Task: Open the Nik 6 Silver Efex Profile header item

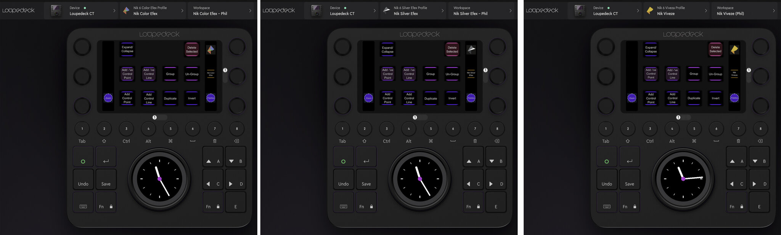Action: [414, 11]
